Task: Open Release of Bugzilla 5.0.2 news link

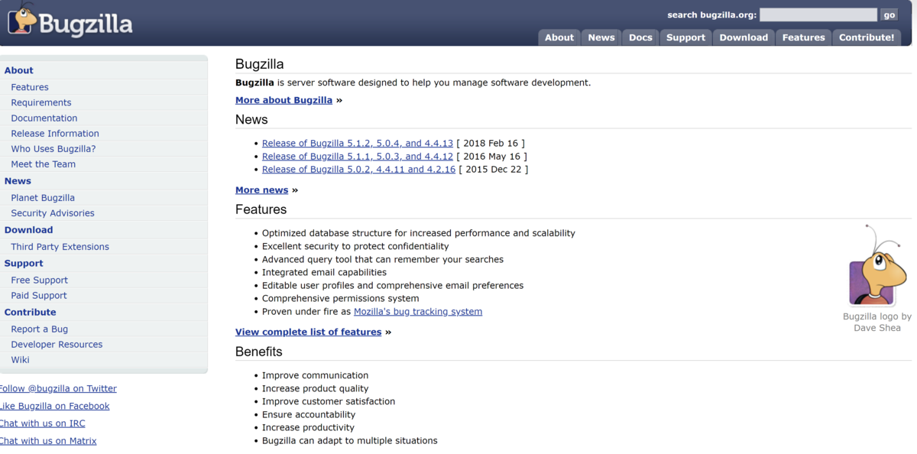Action: coord(358,169)
